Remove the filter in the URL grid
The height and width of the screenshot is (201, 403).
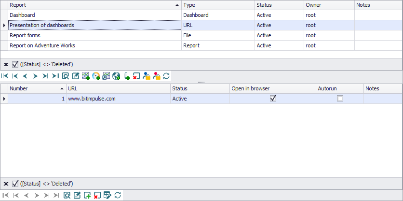click(x=6, y=184)
